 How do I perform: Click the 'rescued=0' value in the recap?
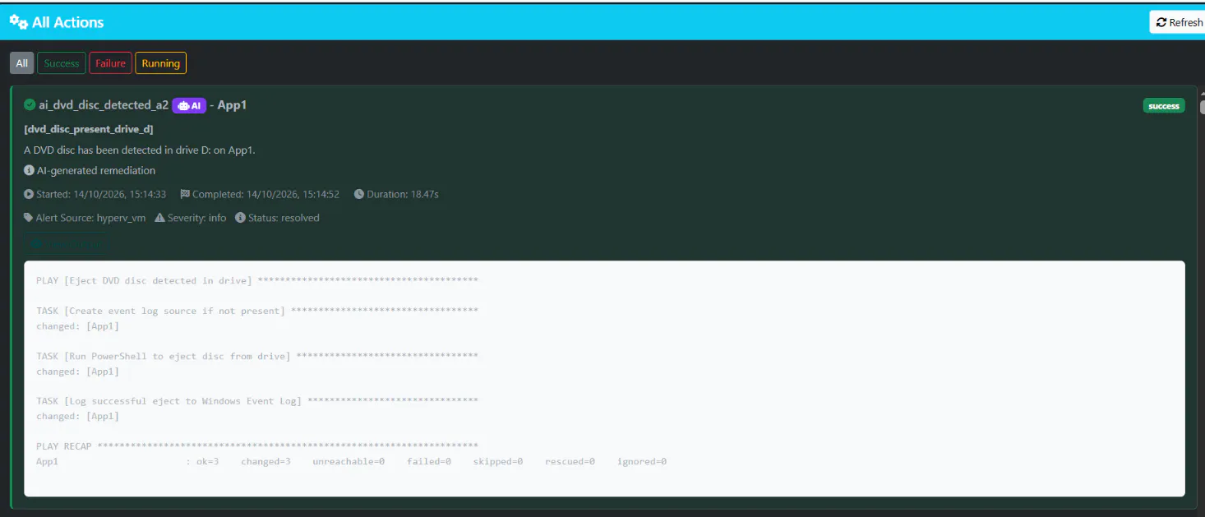click(x=570, y=462)
